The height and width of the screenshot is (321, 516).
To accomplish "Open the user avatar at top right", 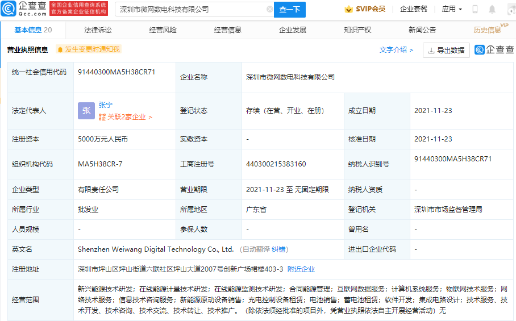I will tap(510, 10).
